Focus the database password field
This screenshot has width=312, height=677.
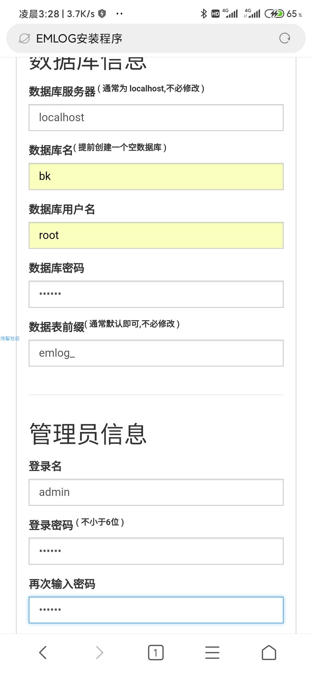tap(156, 294)
